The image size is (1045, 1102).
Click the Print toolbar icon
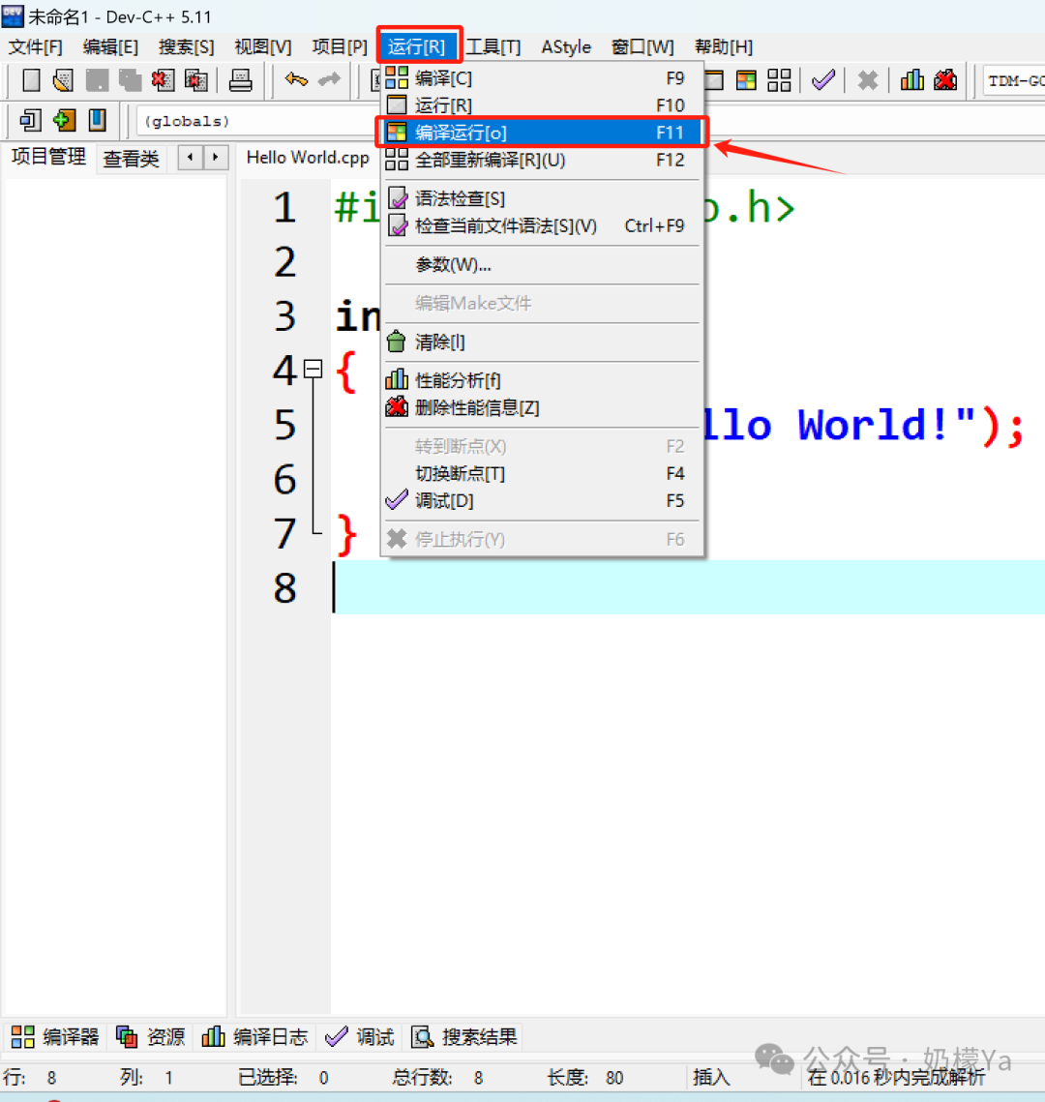pyautogui.click(x=240, y=80)
